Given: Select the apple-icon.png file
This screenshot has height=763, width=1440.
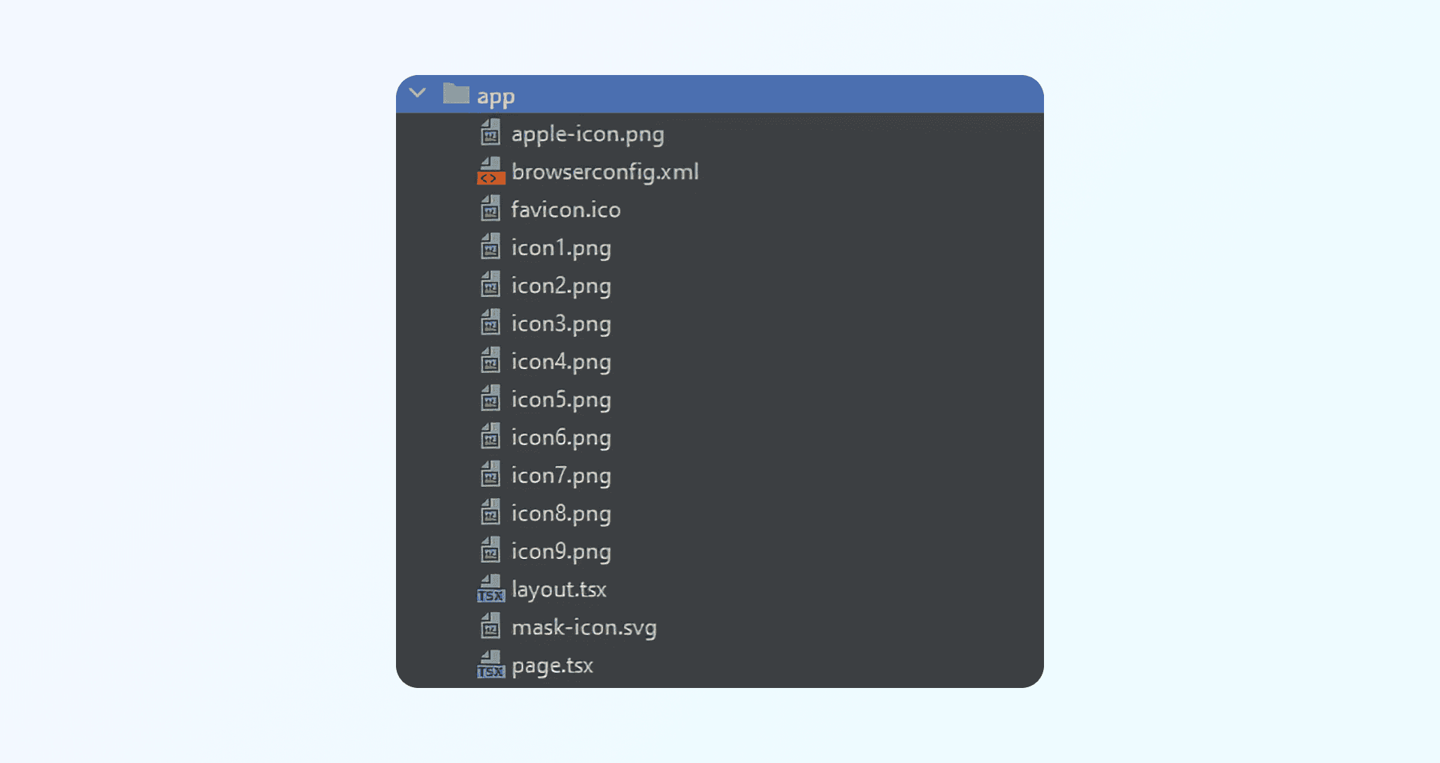Looking at the screenshot, I should click(587, 133).
